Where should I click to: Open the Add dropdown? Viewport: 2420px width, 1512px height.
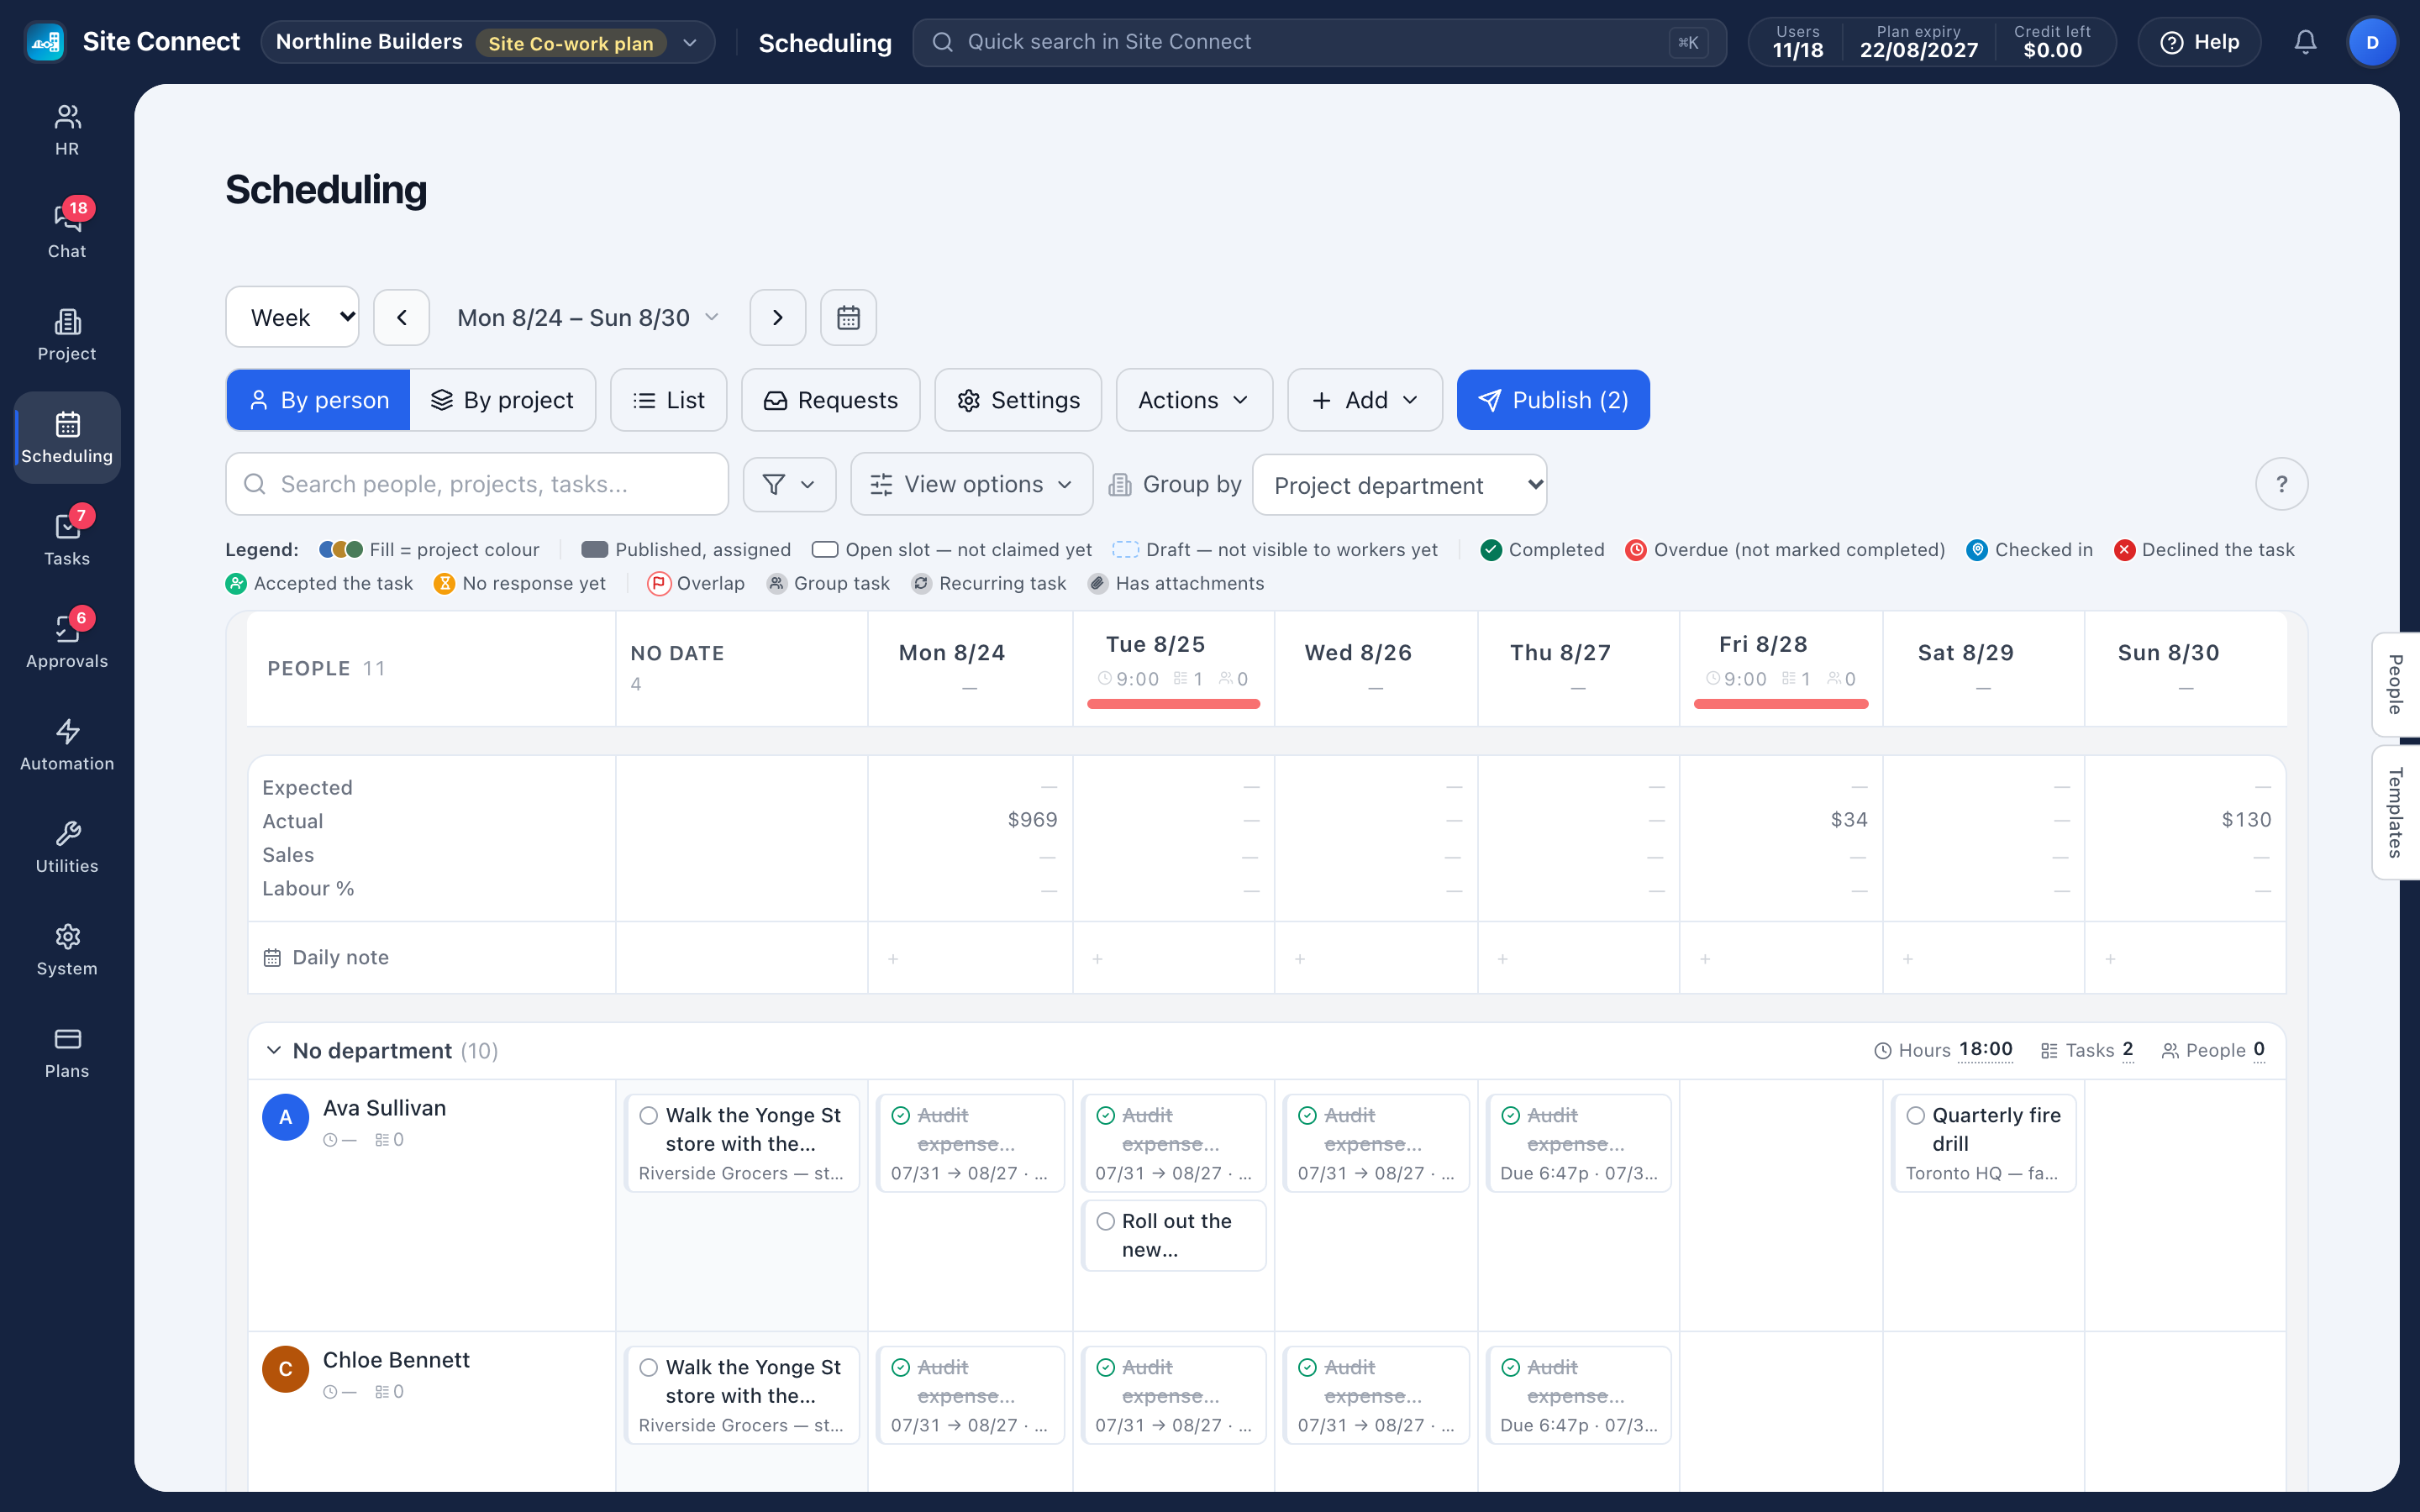pyautogui.click(x=1364, y=400)
